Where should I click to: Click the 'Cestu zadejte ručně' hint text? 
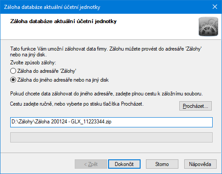[77, 104]
